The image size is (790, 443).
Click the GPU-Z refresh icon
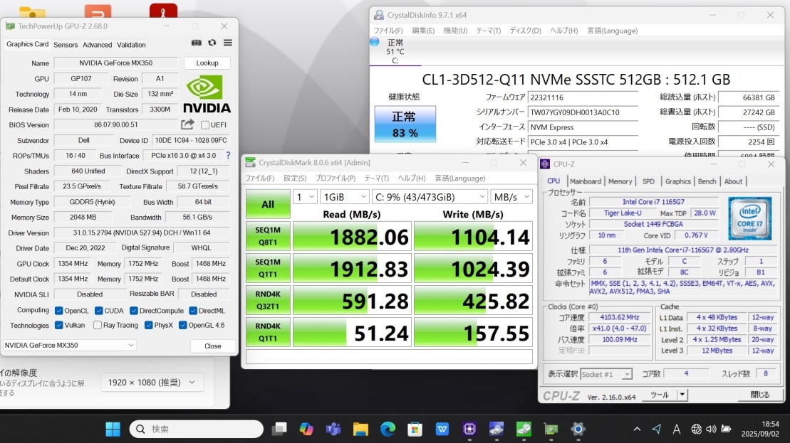[212, 43]
